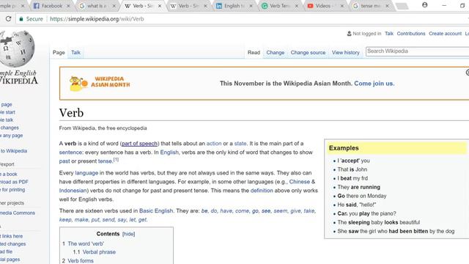This screenshot has height=264, width=469.
Task: Collapse contents with the hide toggle
Action: (129, 234)
